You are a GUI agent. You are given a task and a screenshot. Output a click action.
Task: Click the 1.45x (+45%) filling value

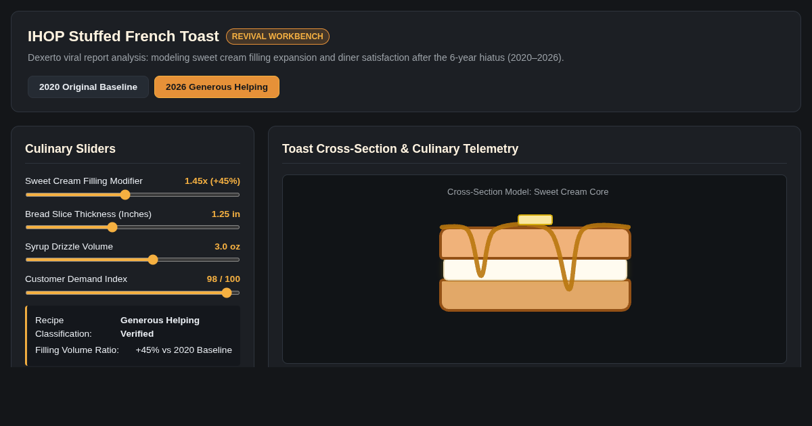click(212, 181)
